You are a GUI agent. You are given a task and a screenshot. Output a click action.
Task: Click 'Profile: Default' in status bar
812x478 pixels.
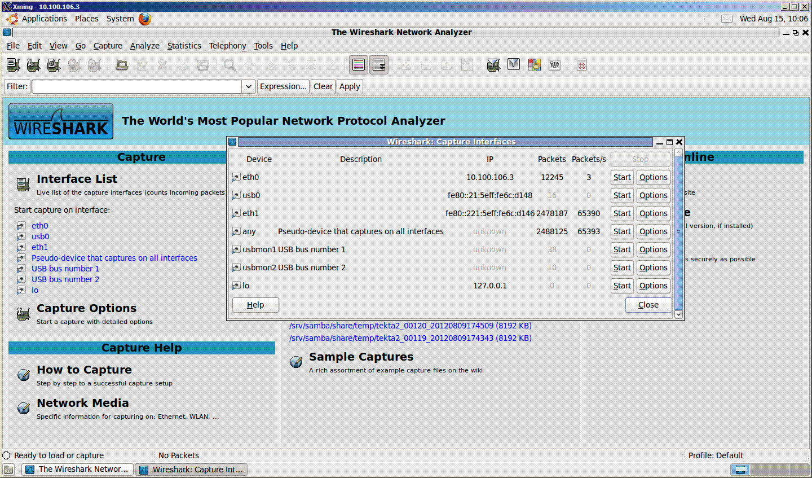click(x=716, y=455)
